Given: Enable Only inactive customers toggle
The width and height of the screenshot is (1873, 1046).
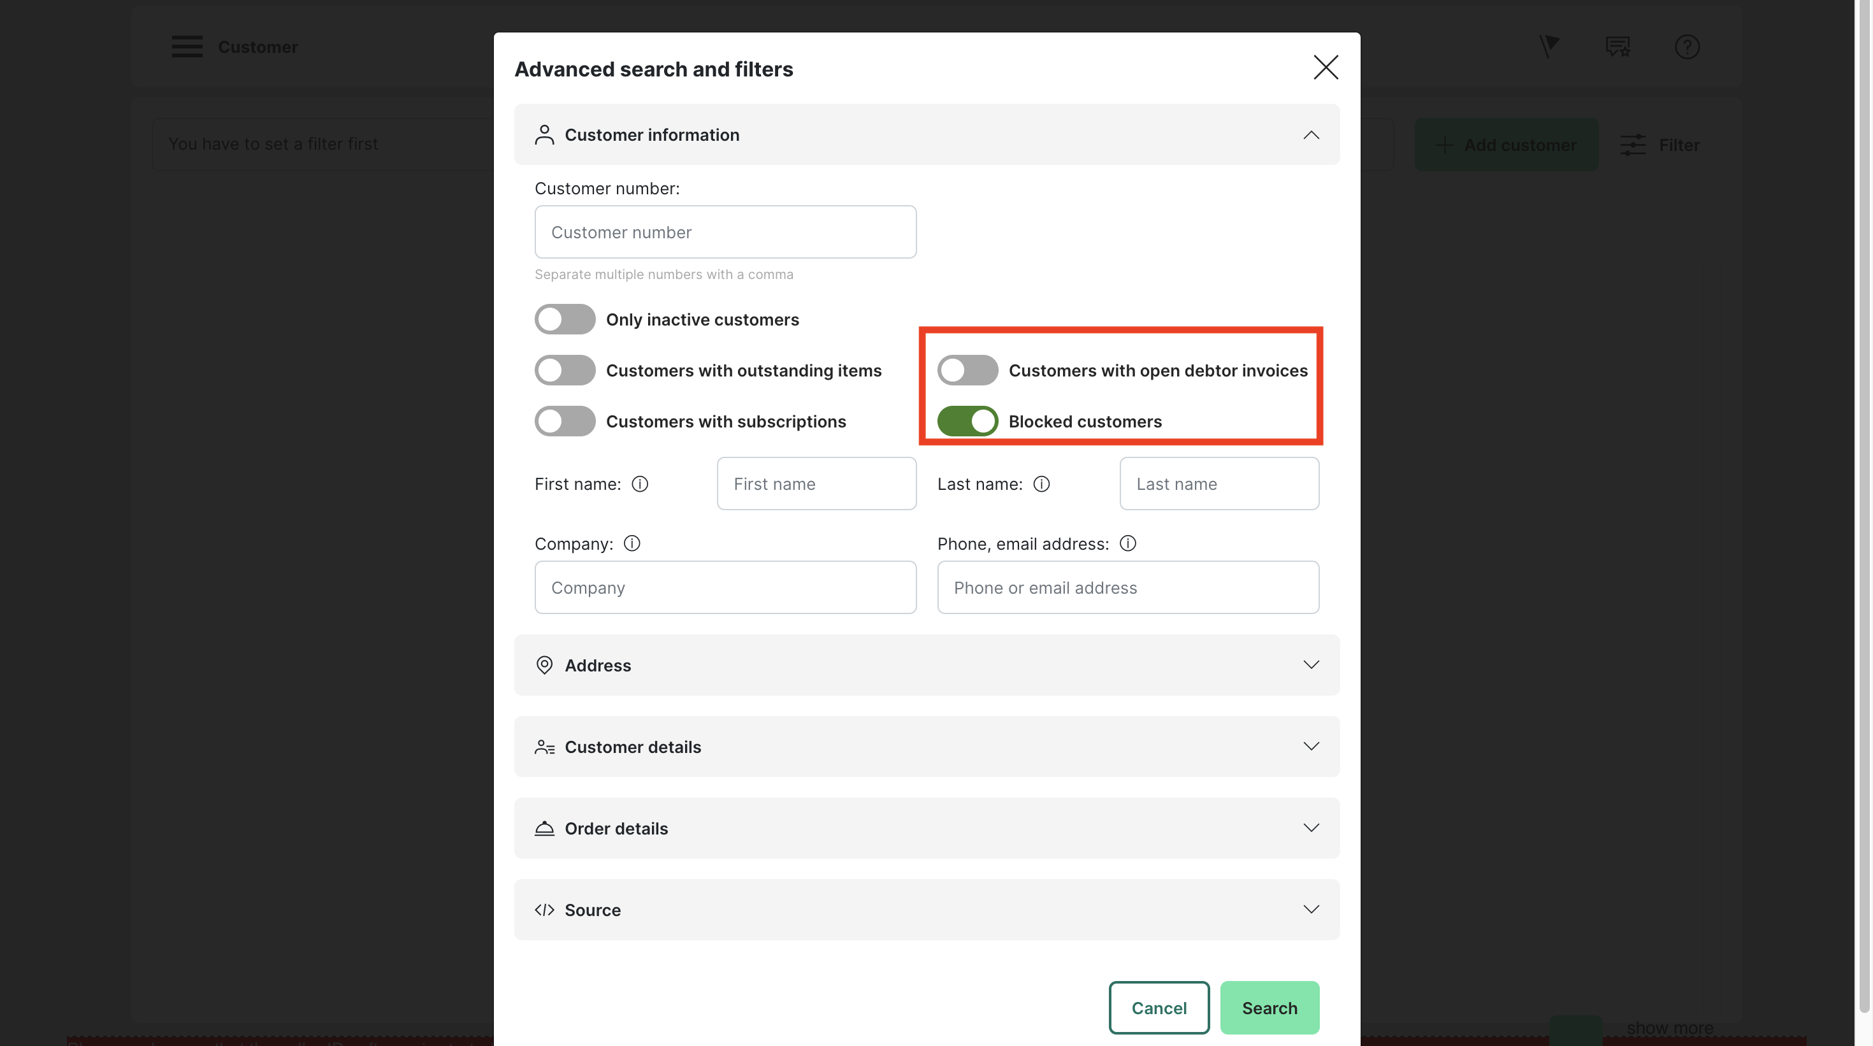Looking at the screenshot, I should (565, 320).
